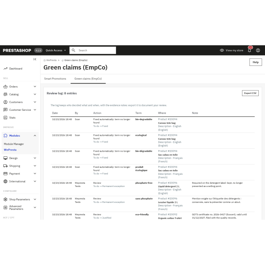
Task: Expand the Design menu chevron
Action: pos(35,158)
